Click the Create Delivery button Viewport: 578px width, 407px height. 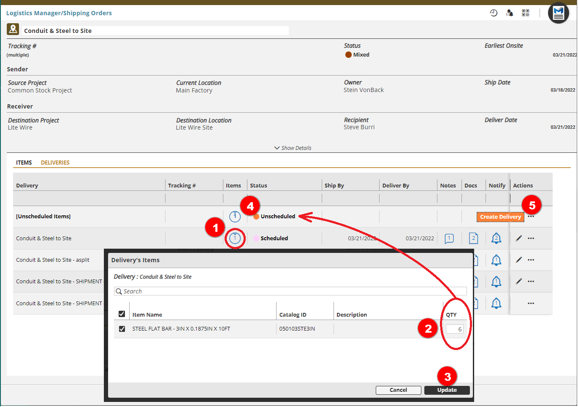(x=500, y=217)
